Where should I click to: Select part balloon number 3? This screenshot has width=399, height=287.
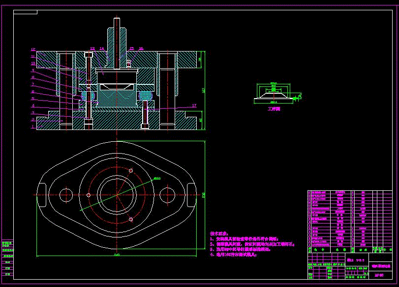click(x=33, y=113)
